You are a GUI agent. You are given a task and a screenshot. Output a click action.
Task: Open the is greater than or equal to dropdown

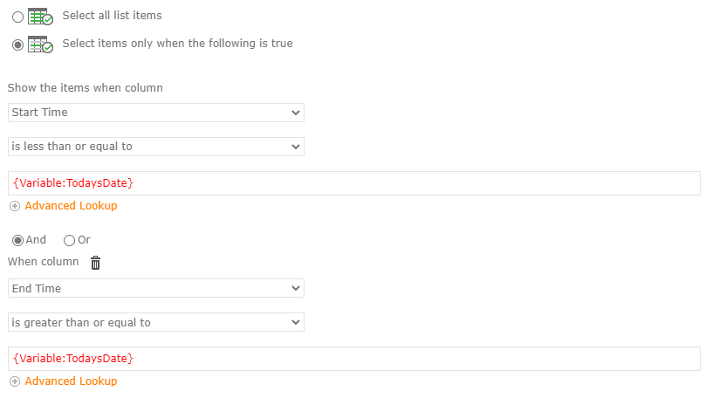[x=156, y=322]
